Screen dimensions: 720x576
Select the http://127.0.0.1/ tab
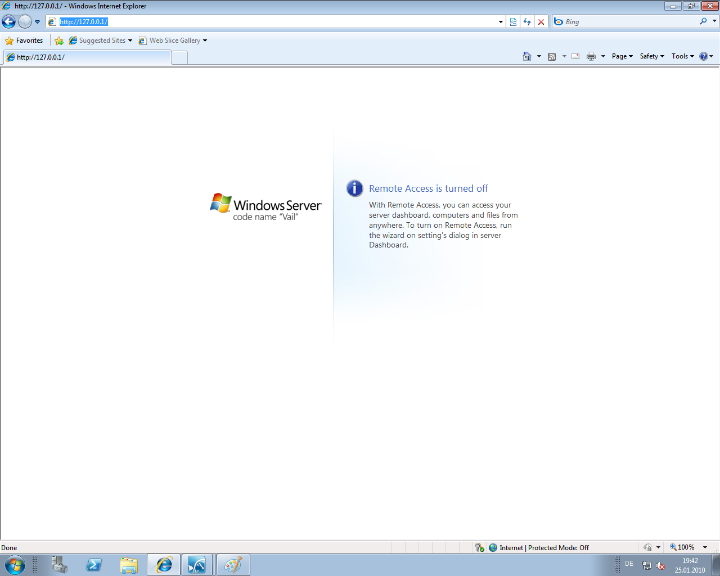click(x=87, y=57)
